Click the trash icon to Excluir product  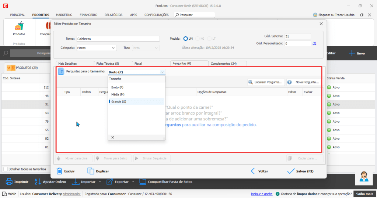(x=59, y=171)
